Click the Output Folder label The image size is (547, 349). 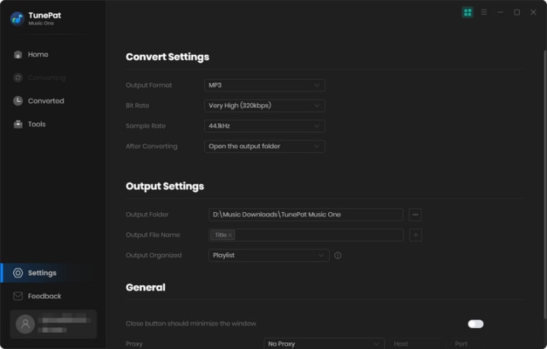point(147,214)
